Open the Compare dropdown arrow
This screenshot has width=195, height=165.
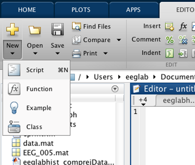119,40
